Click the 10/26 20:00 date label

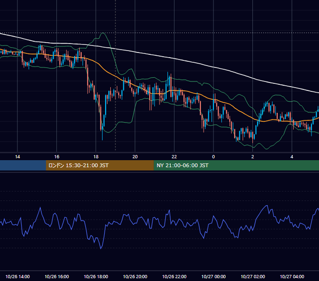click(135, 276)
